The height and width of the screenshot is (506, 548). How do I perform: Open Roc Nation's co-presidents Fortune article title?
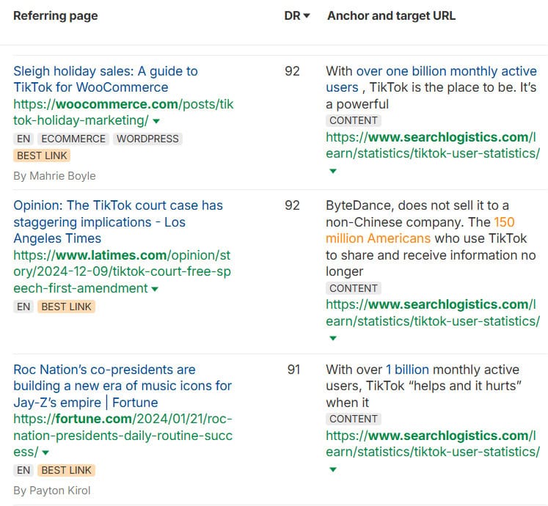coord(123,386)
